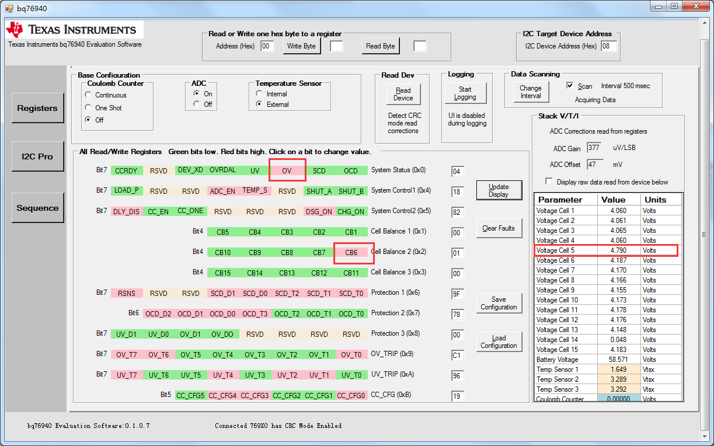The width and height of the screenshot is (714, 446).
Task: Click the Protection 1 hex value 9F
Action: [458, 294]
